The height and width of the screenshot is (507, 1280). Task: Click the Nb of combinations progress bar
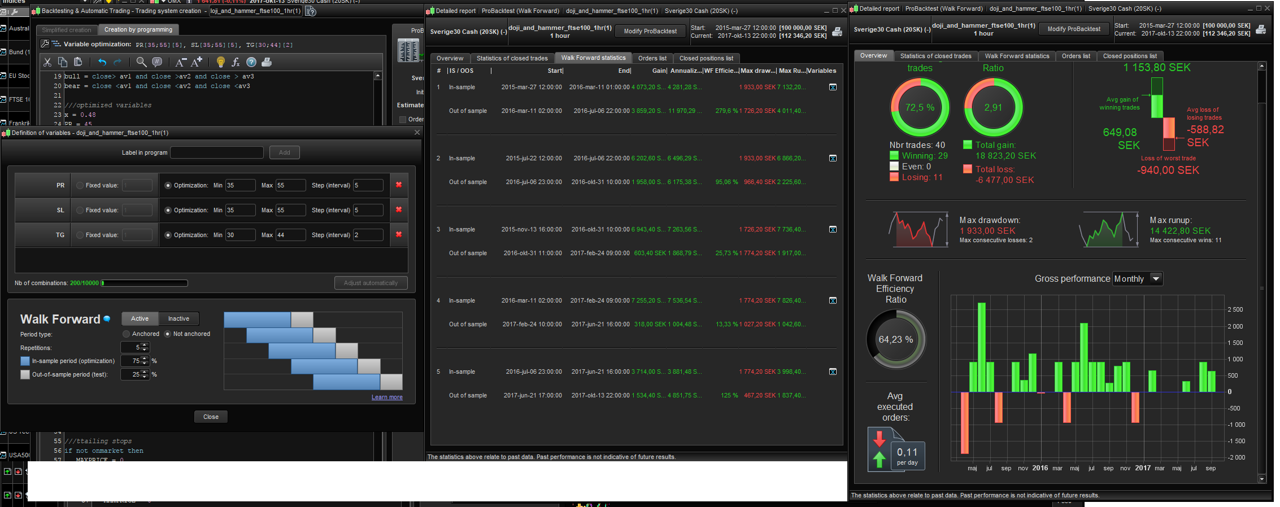point(145,283)
